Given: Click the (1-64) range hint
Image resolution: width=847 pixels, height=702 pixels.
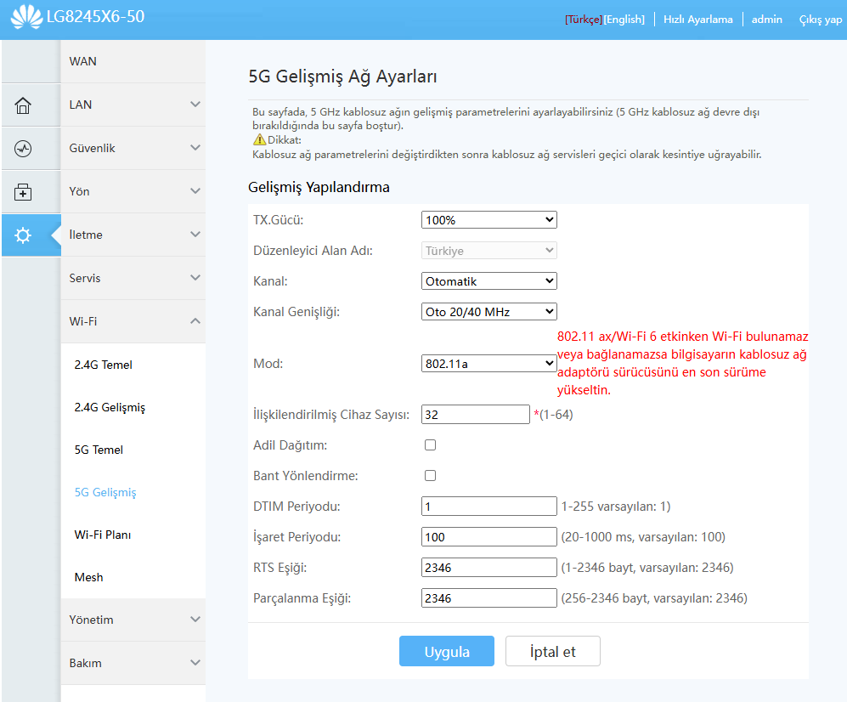Looking at the screenshot, I should pyautogui.click(x=556, y=415).
